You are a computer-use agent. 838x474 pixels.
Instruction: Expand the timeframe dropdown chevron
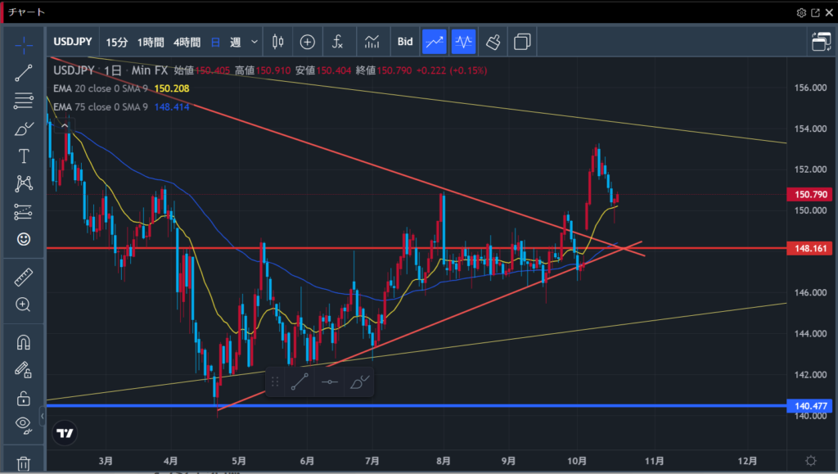[255, 42]
